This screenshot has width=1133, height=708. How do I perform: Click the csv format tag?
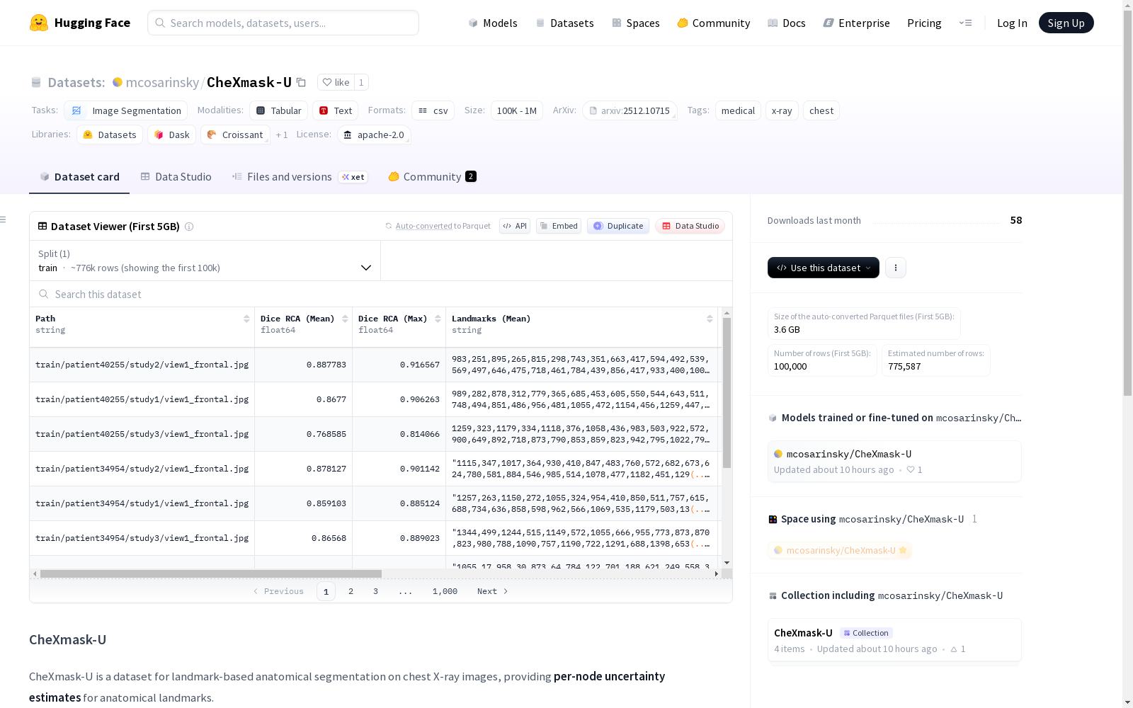pos(433,110)
